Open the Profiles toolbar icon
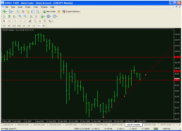 click(x=10, y=11)
